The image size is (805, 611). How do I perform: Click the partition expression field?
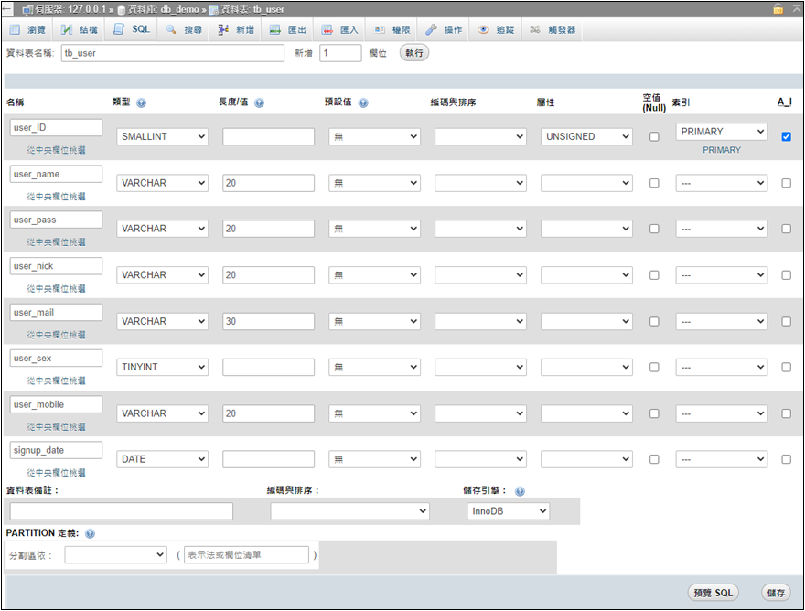pyautogui.click(x=246, y=555)
